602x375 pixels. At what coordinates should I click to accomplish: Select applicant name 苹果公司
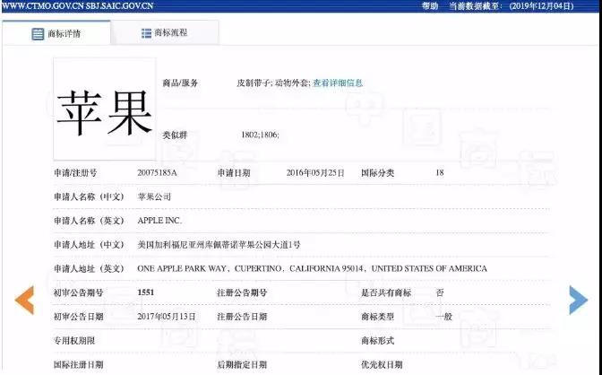(154, 197)
